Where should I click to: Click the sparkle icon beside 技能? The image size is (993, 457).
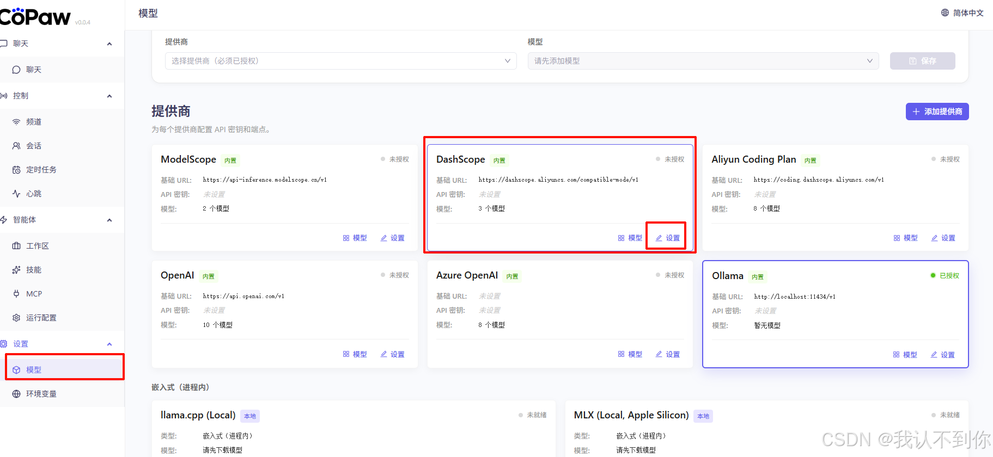click(16, 270)
